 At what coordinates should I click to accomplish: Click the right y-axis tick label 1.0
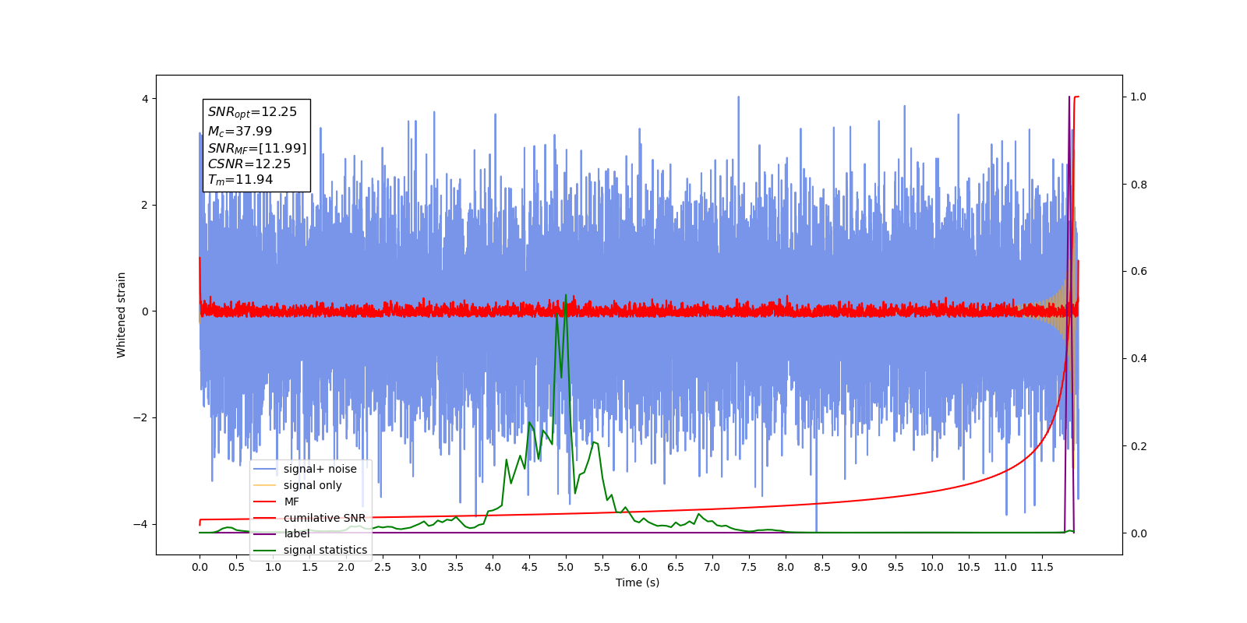pos(1139,97)
